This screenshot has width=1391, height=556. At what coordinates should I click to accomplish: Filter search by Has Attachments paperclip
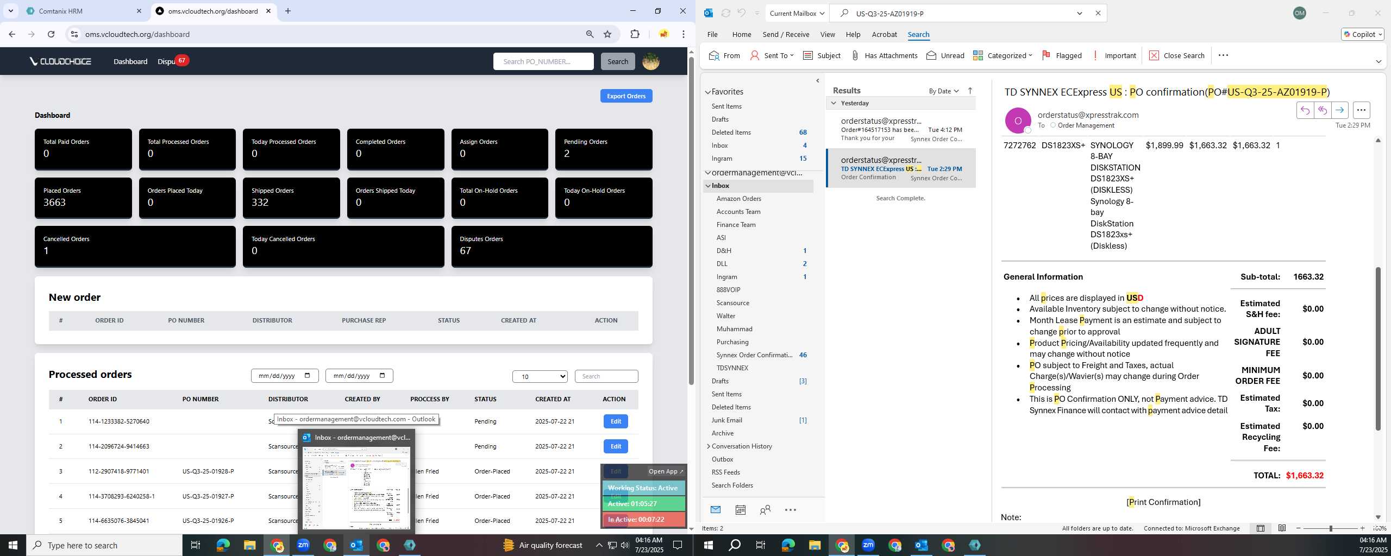[x=884, y=55]
